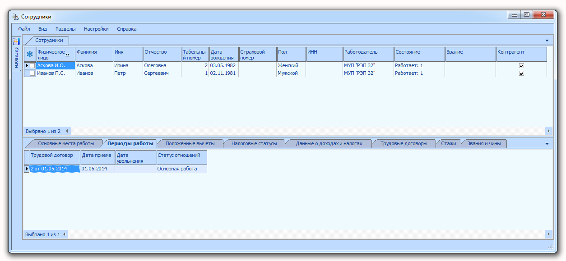Open the Трудовые договоры tab

pos(404,144)
